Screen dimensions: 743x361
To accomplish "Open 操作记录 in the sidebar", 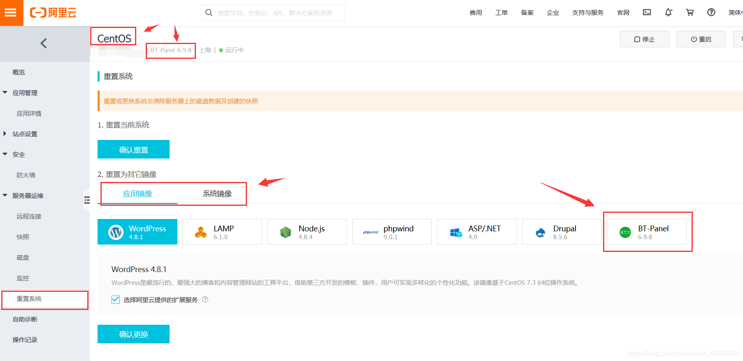I will pos(25,340).
